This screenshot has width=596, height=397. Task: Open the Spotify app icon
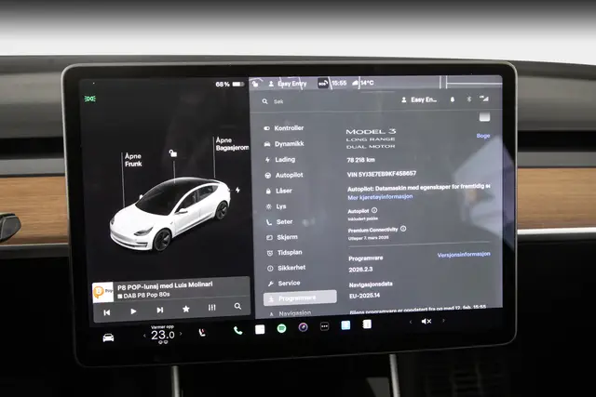(281, 328)
